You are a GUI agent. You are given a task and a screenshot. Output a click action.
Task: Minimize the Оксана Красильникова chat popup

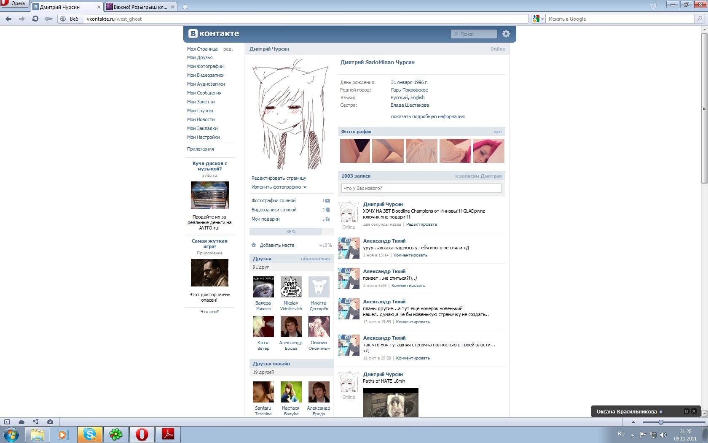click(x=687, y=411)
